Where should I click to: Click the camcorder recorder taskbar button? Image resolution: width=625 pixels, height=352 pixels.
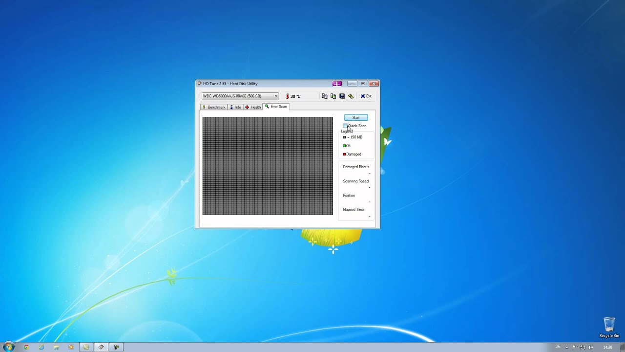click(x=116, y=347)
